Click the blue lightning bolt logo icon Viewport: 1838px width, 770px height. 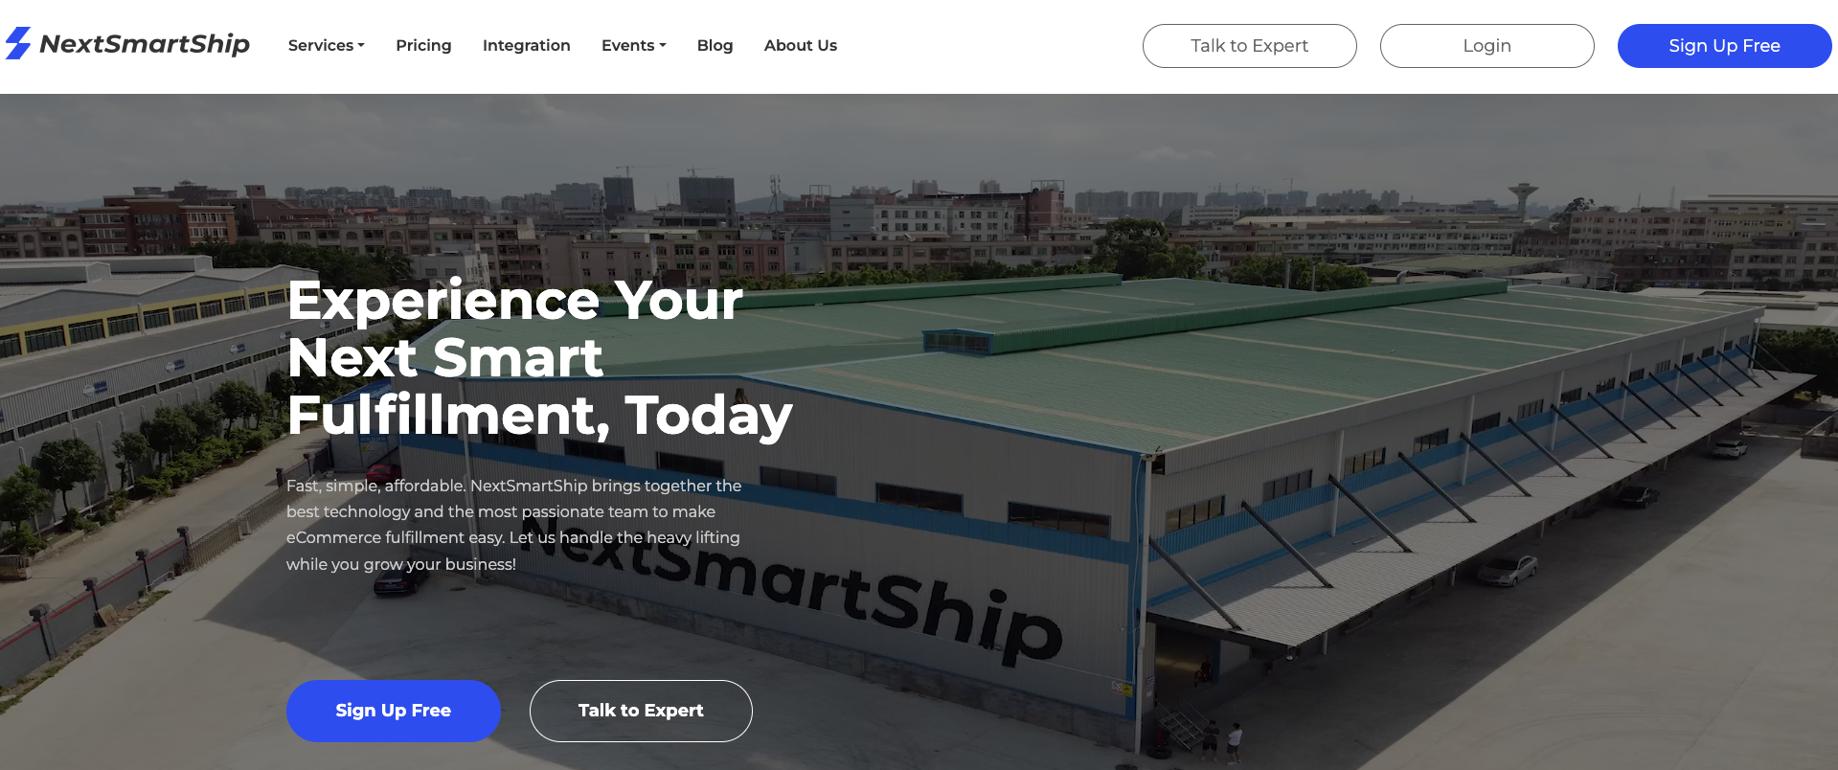point(18,43)
